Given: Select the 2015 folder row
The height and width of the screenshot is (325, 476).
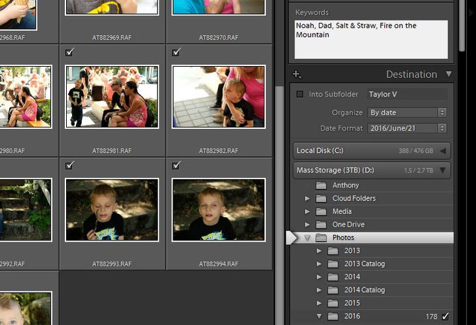Looking at the screenshot, I should pos(371,303).
